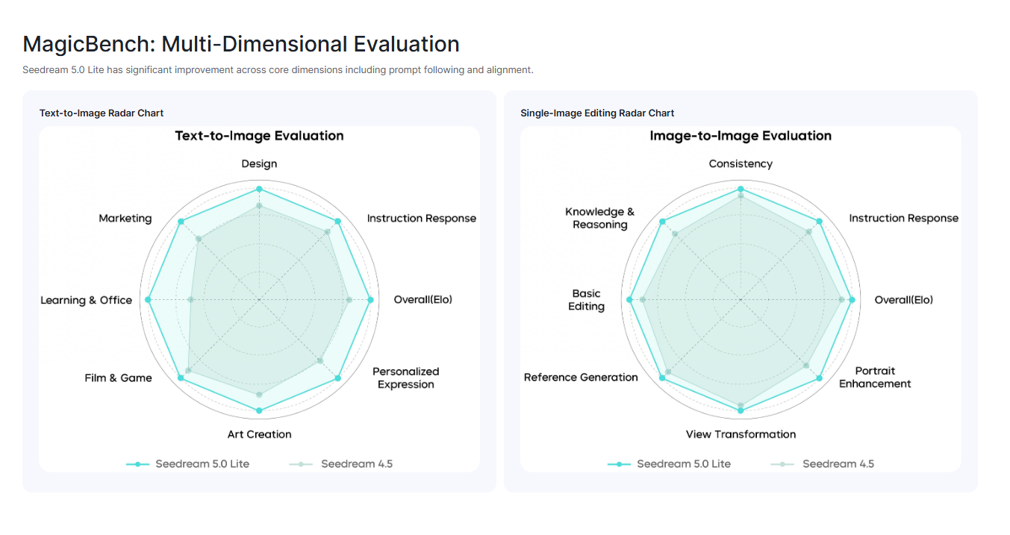This screenshot has width=1010, height=535.
Task: Click the Reference Generation axis label
Action: tap(581, 378)
